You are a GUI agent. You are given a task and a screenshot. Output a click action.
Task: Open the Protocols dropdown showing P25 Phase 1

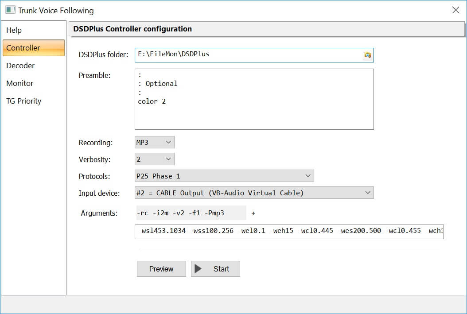click(x=224, y=176)
